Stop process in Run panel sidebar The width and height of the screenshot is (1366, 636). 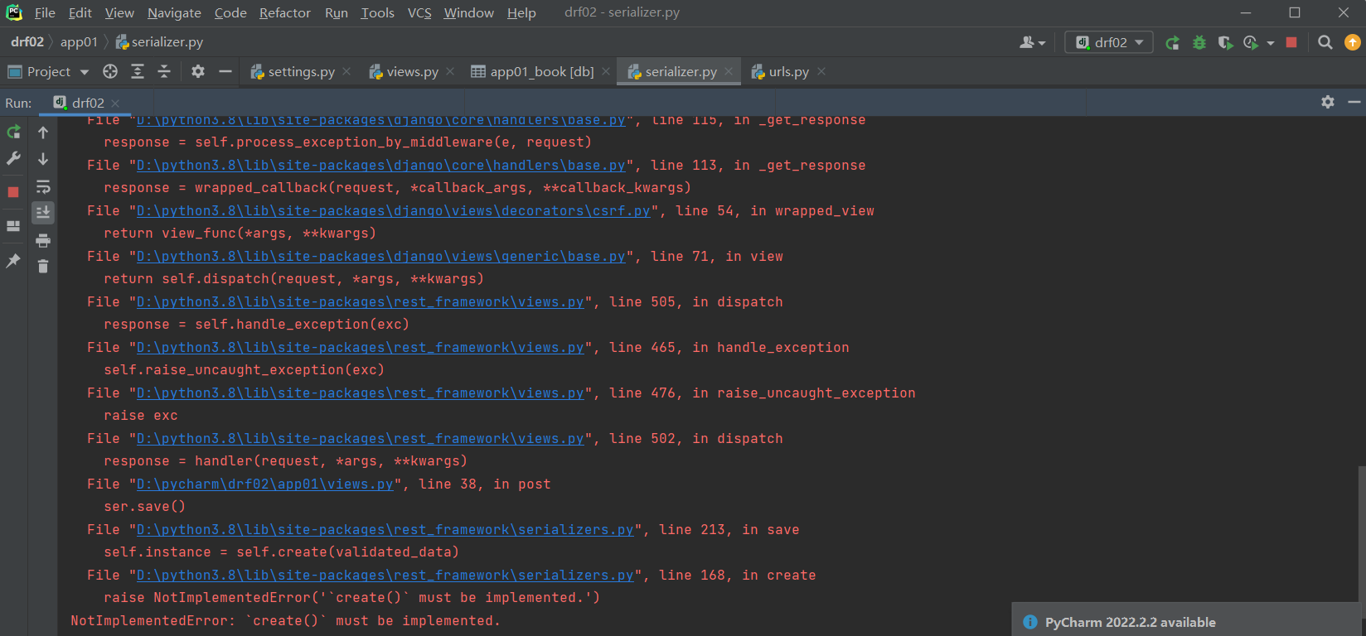pyautogui.click(x=13, y=192)
